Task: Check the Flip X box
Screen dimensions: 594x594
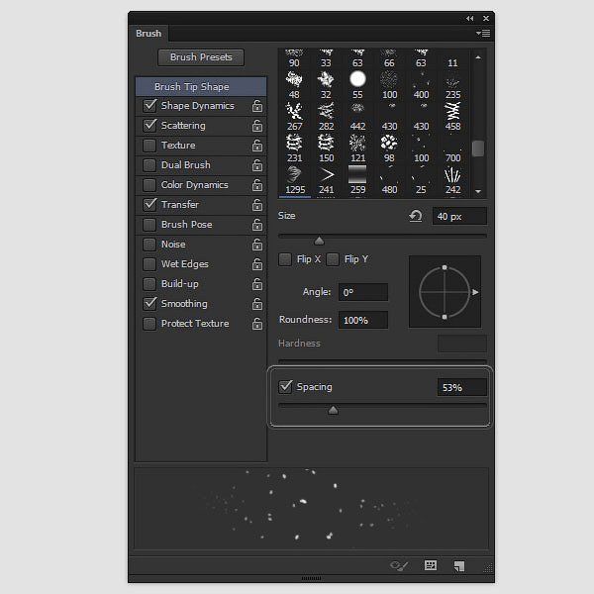Action: tap(285, 259)
